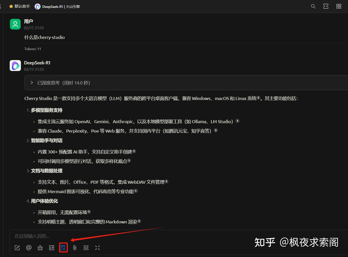
Task: Click the DeepSeek-R1 assistant avatar
Action: click(15, 65)
